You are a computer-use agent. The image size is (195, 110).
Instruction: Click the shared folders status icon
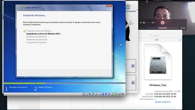[100, 94]
